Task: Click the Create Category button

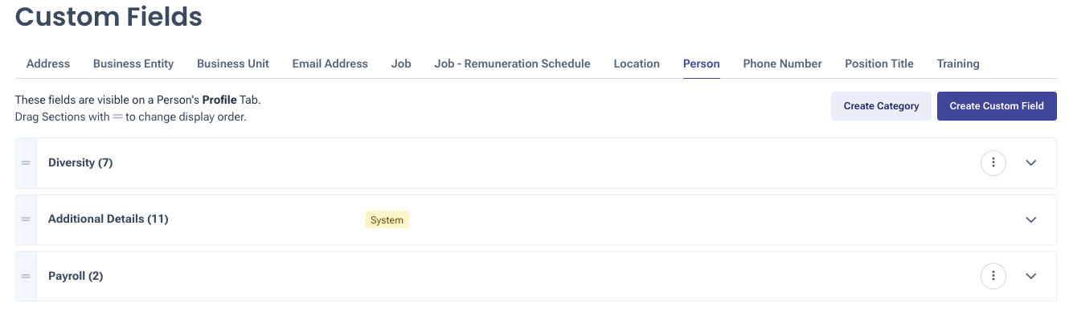Action: point(881,106)
